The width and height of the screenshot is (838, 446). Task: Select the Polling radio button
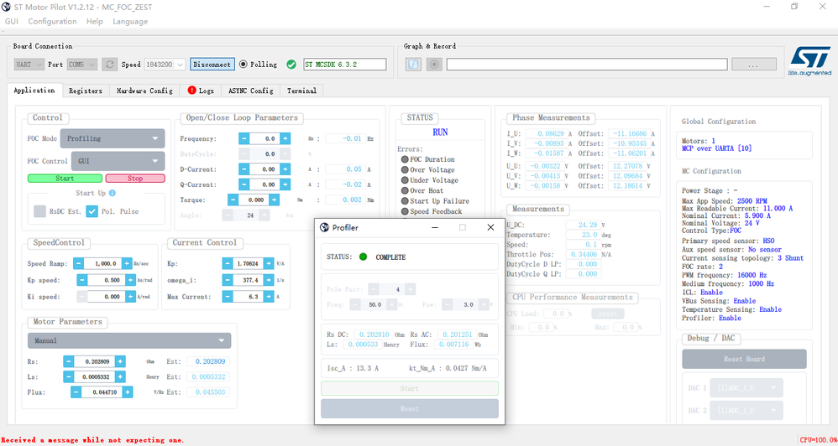tap(244, 64)
